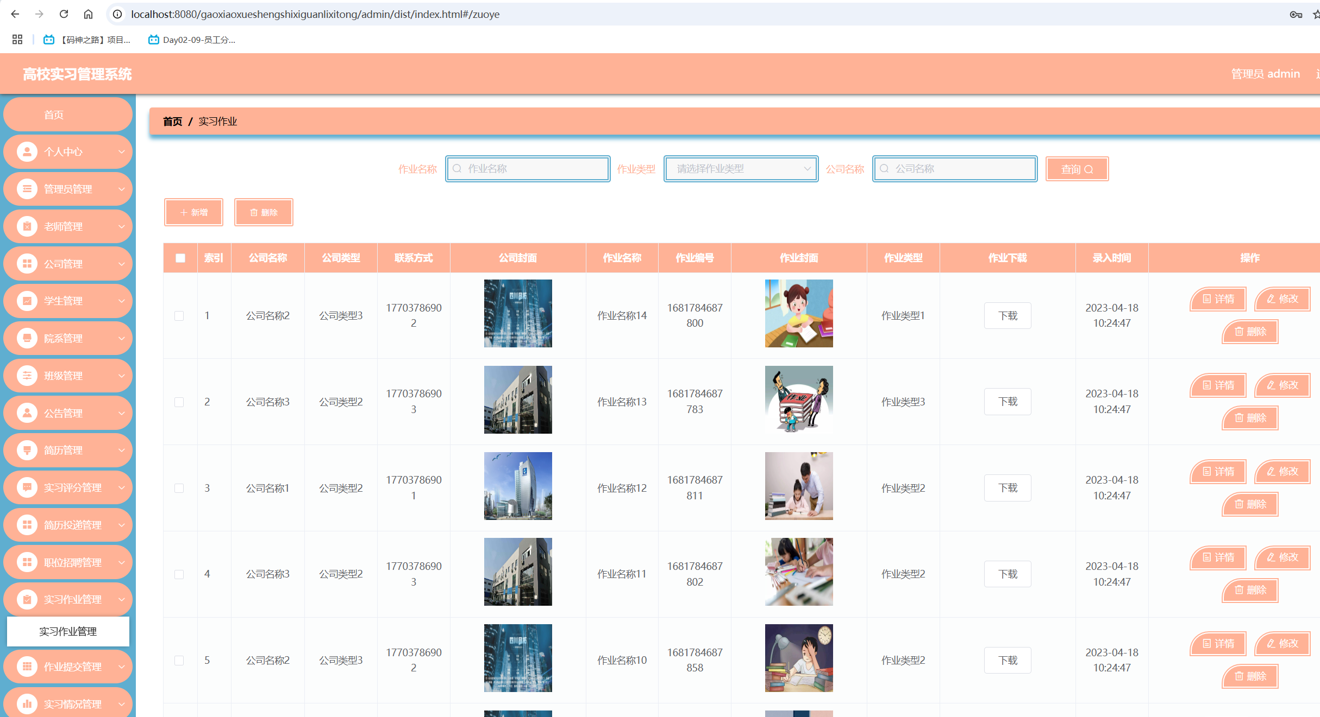Open the 公告管理 menu label
Viewport: 1320px width, 717px height.
click(x=63, y=413)
